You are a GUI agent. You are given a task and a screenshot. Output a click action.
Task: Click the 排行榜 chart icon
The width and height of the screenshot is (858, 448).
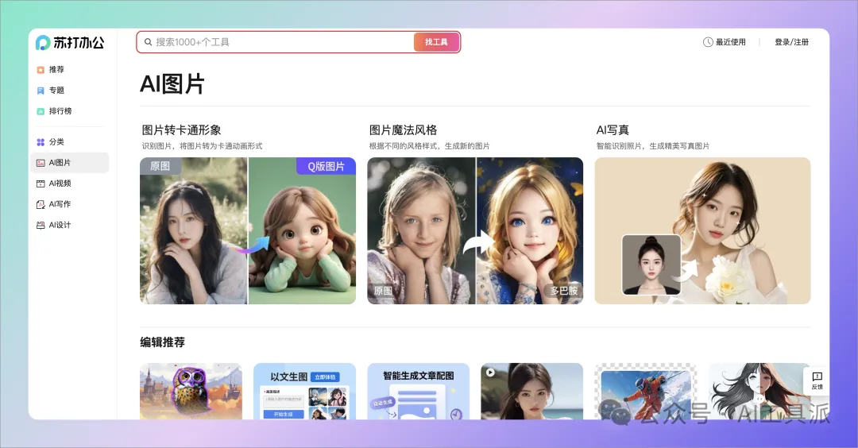[x=41, y=111]
